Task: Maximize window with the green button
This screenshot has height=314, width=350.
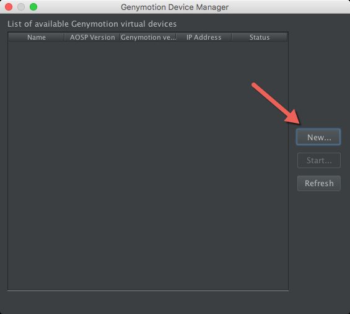Action: (33, 7)
